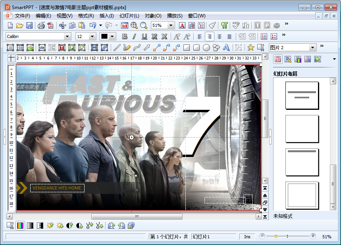Open a file with the folder icon
341x245 pixels.
coord(19,25)
